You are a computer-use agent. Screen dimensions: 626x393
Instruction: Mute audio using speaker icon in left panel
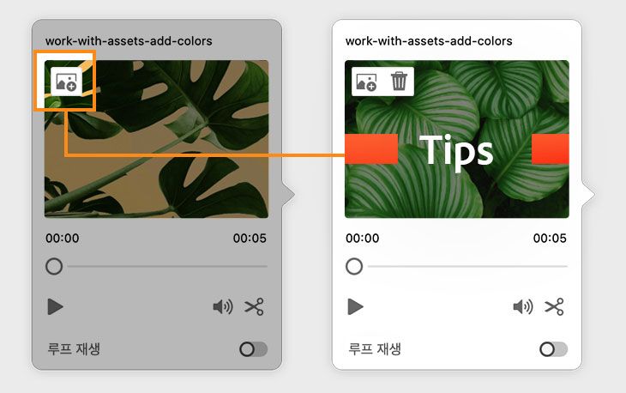[x=223, y=306]
